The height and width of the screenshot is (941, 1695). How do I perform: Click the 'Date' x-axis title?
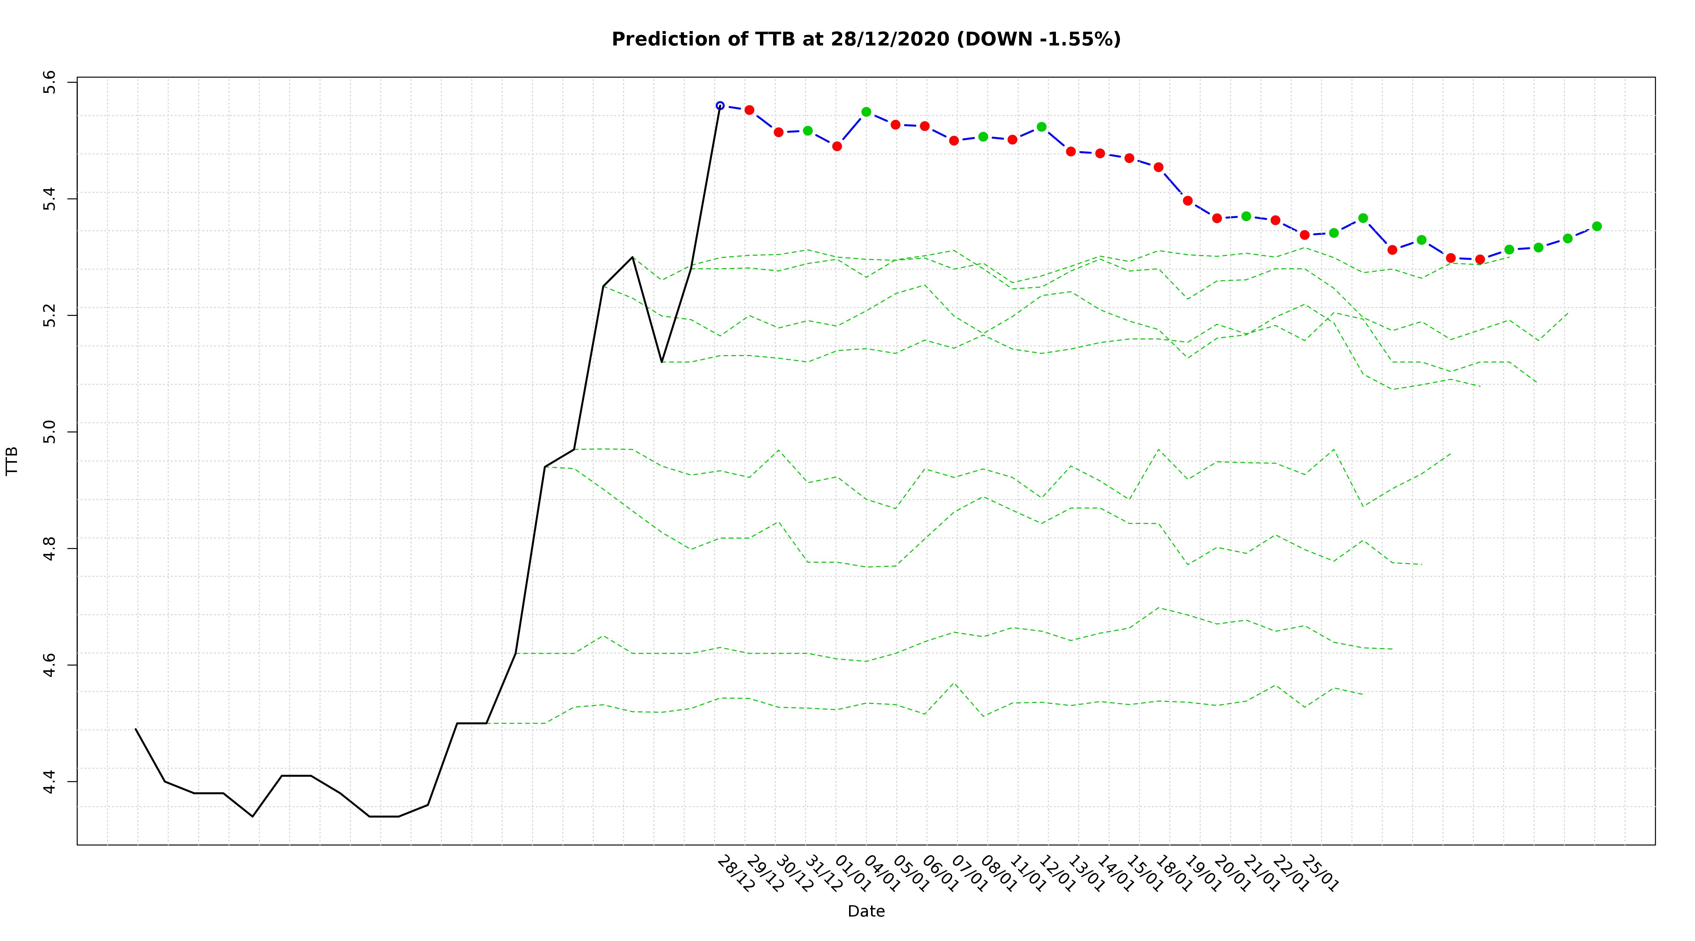click(866, 912)
